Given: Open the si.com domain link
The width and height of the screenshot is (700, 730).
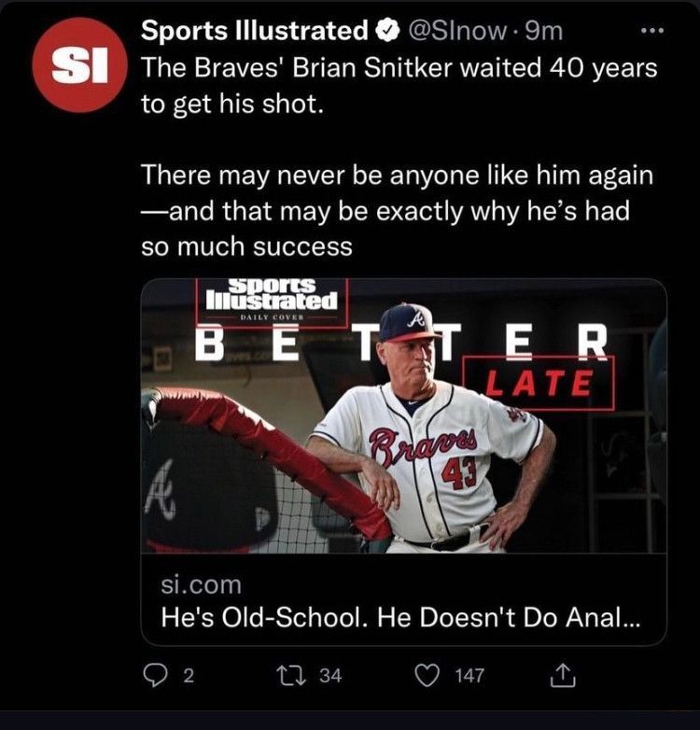Looking at the screenshot, I should click(x=200, y=585).
